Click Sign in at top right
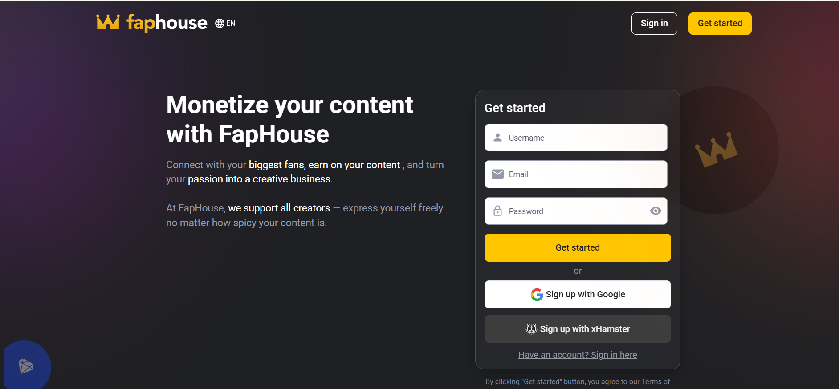The image size is (839, 389). pyautogui.click(x=654, y=23)
